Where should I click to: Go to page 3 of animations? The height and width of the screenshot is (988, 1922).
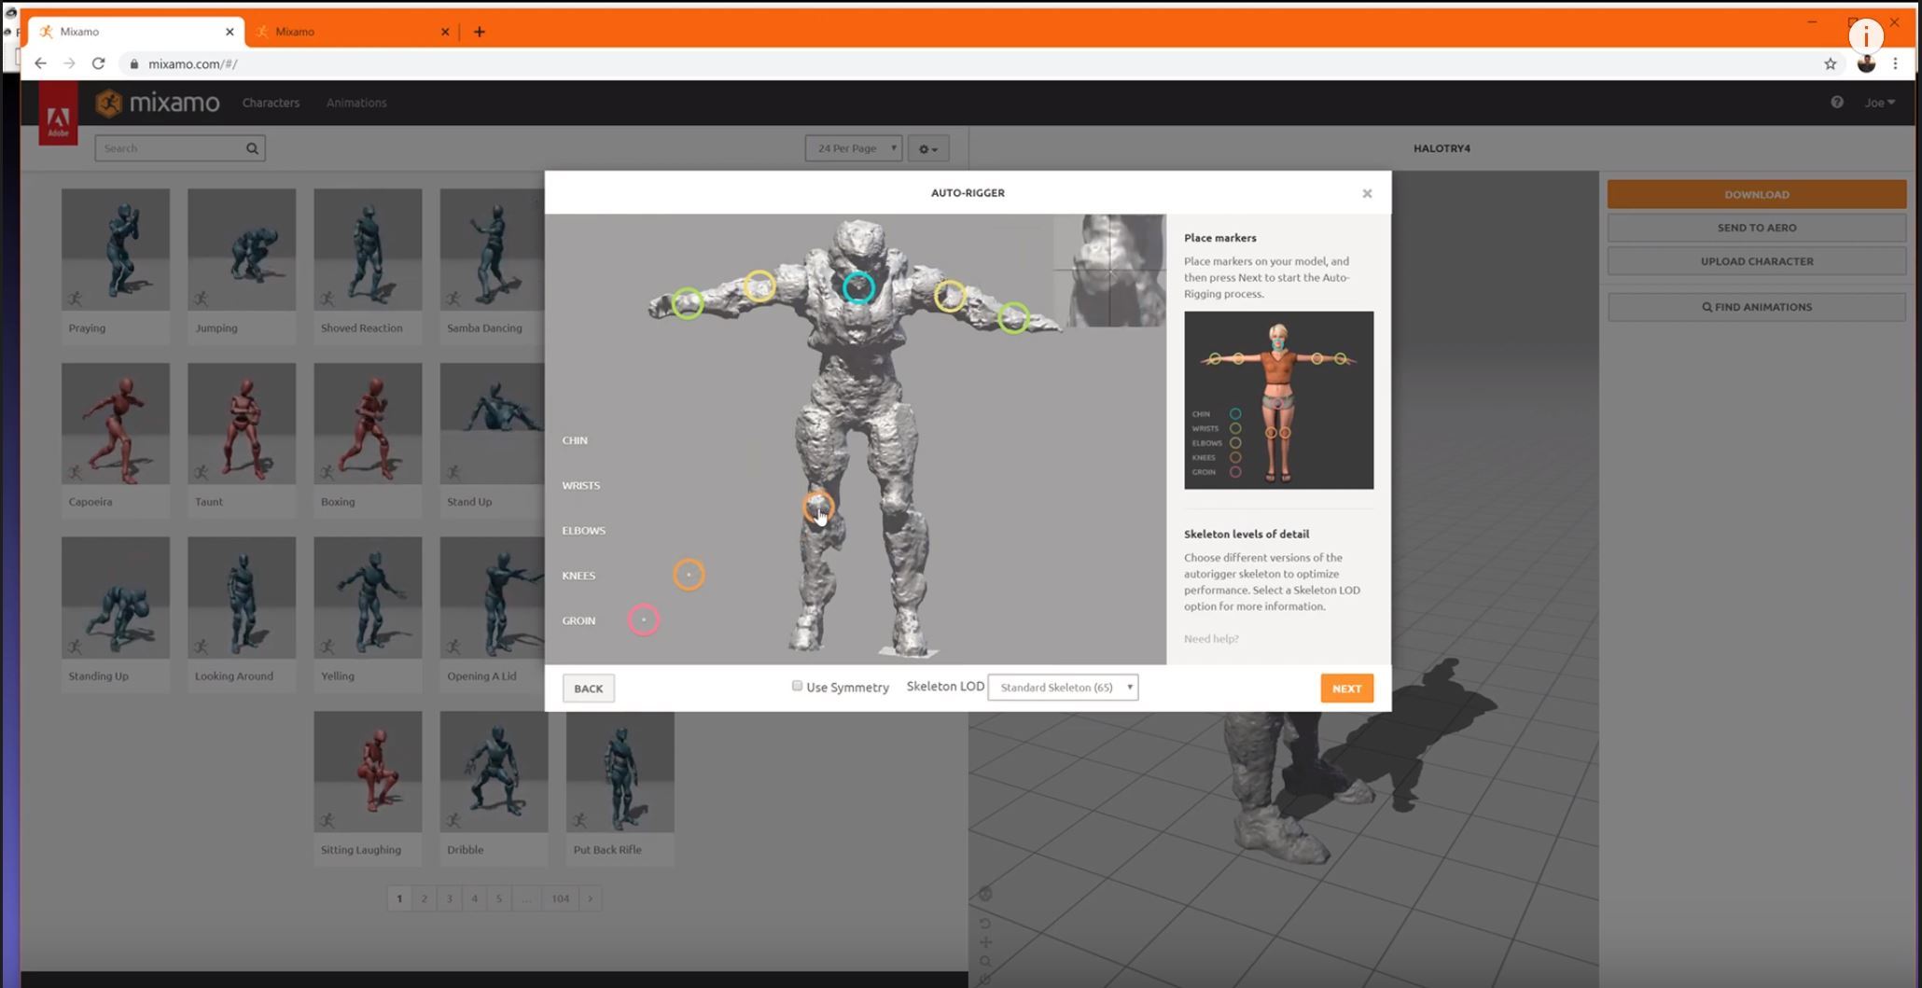pos(449,898)
